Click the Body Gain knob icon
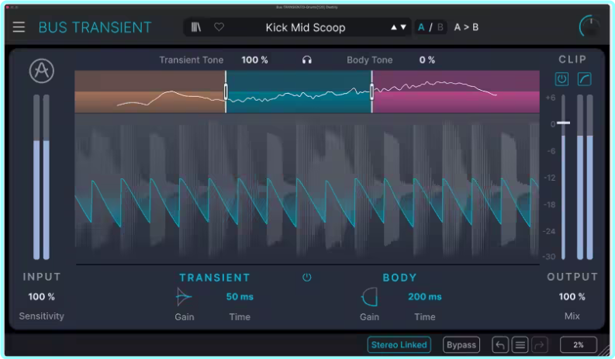This screenshot has height=359, width=615. (x=369, y=297)
